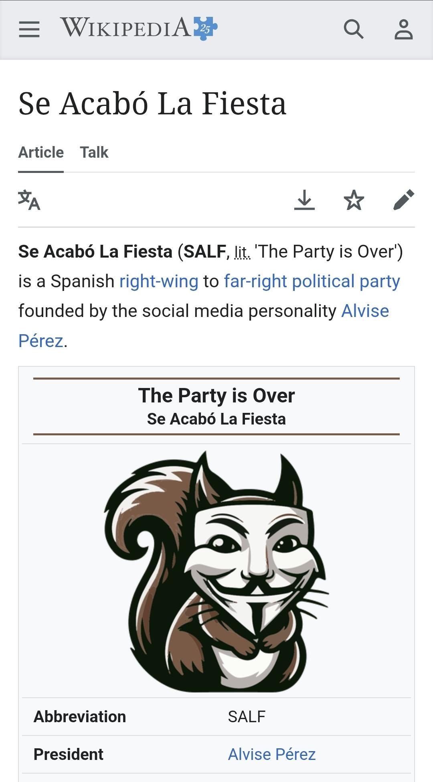The image size is (433, 782).
Task: Add page to watchlist with star
Action: [354, 200]
